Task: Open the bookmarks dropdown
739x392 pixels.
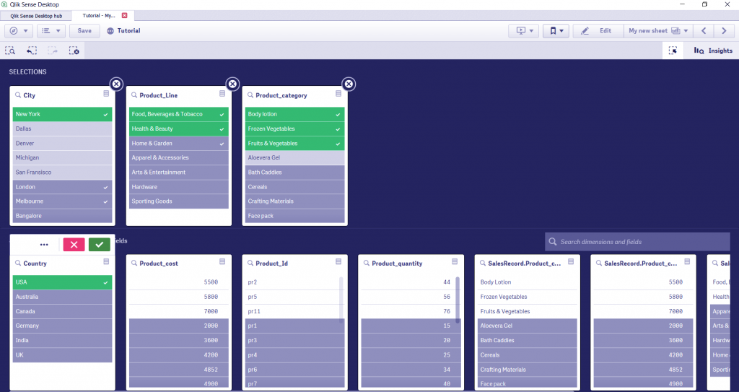Action: pyautogui.click(x=556, y=30)
